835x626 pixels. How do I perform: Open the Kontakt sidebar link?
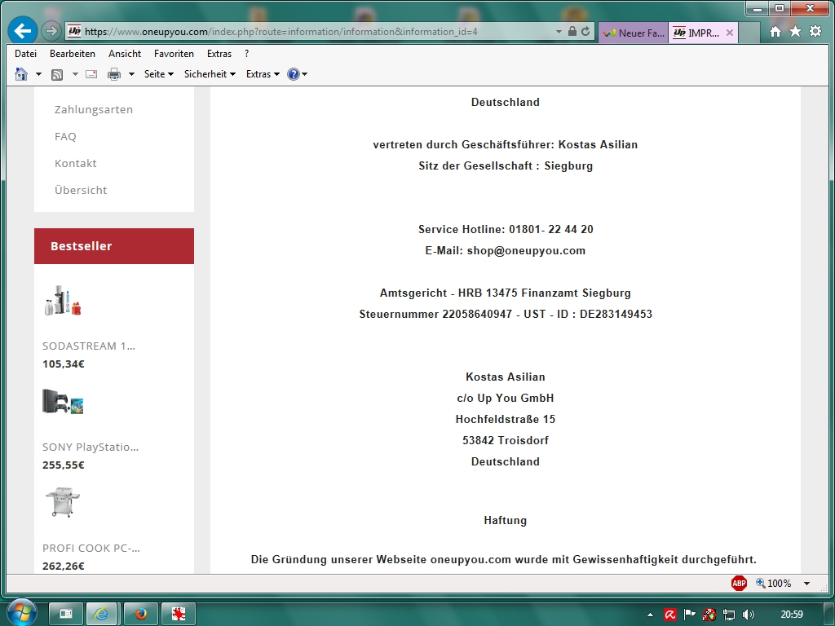click(76, 163)
